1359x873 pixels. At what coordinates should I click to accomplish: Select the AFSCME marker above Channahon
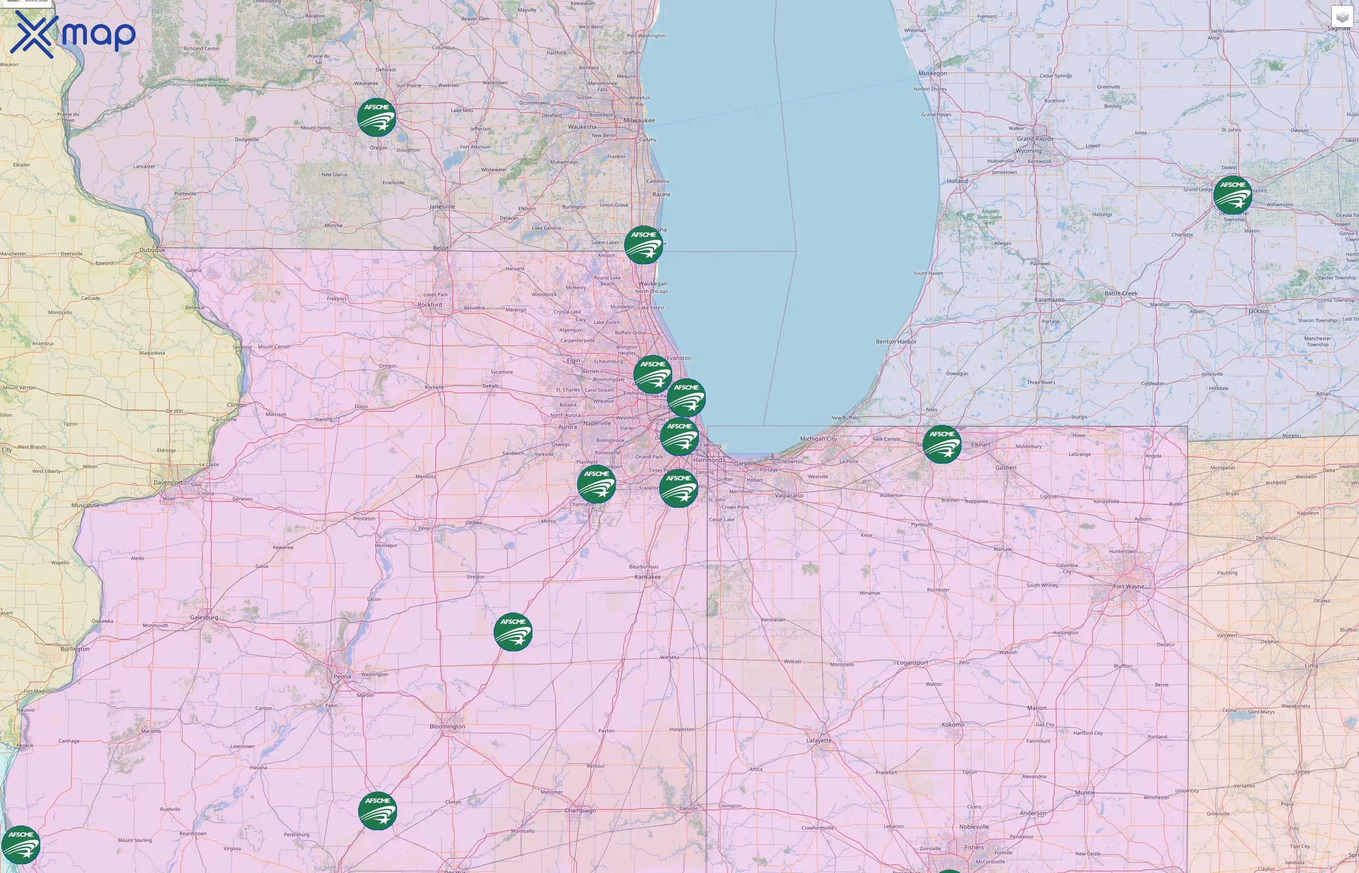[596, 484]
